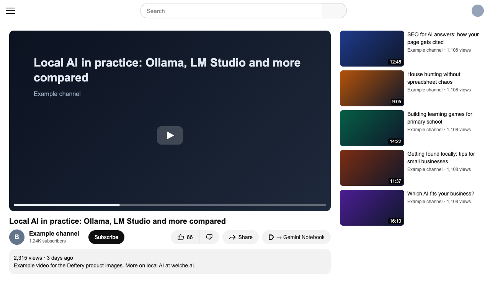Click the 12:48 duration badge
490x306 pixels.
[395, 62]
